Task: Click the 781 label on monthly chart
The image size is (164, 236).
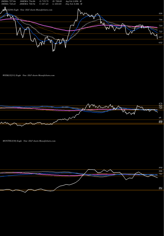Action: tap(160, 174)
